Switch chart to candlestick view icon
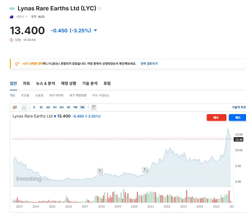The width and height of the screenshot is (246, 213). pos(15,107)
